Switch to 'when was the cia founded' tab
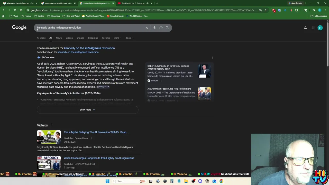Viewport: 329px width, 185px height. pyautogui.click(x=20, y=3)
